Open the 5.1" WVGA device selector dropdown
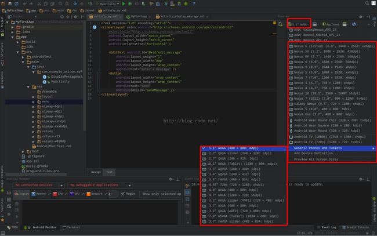Viewport: 377px width, 236px height. (x=299, y=24)
